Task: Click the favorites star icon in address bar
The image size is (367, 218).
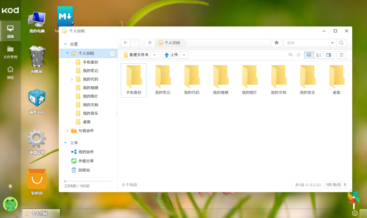Action: pyautogui.click(x=276, y=43)
